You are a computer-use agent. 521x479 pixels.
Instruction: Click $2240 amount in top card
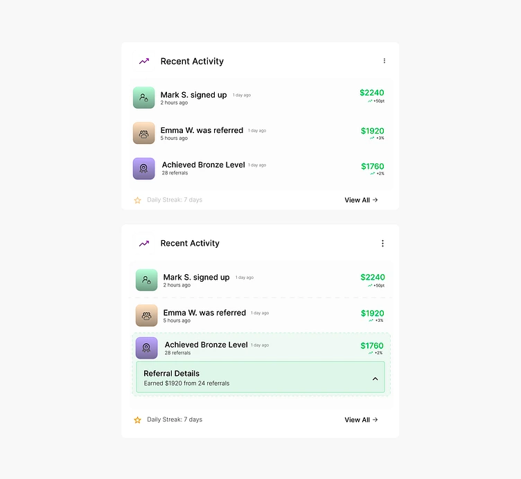coord(372,93)
